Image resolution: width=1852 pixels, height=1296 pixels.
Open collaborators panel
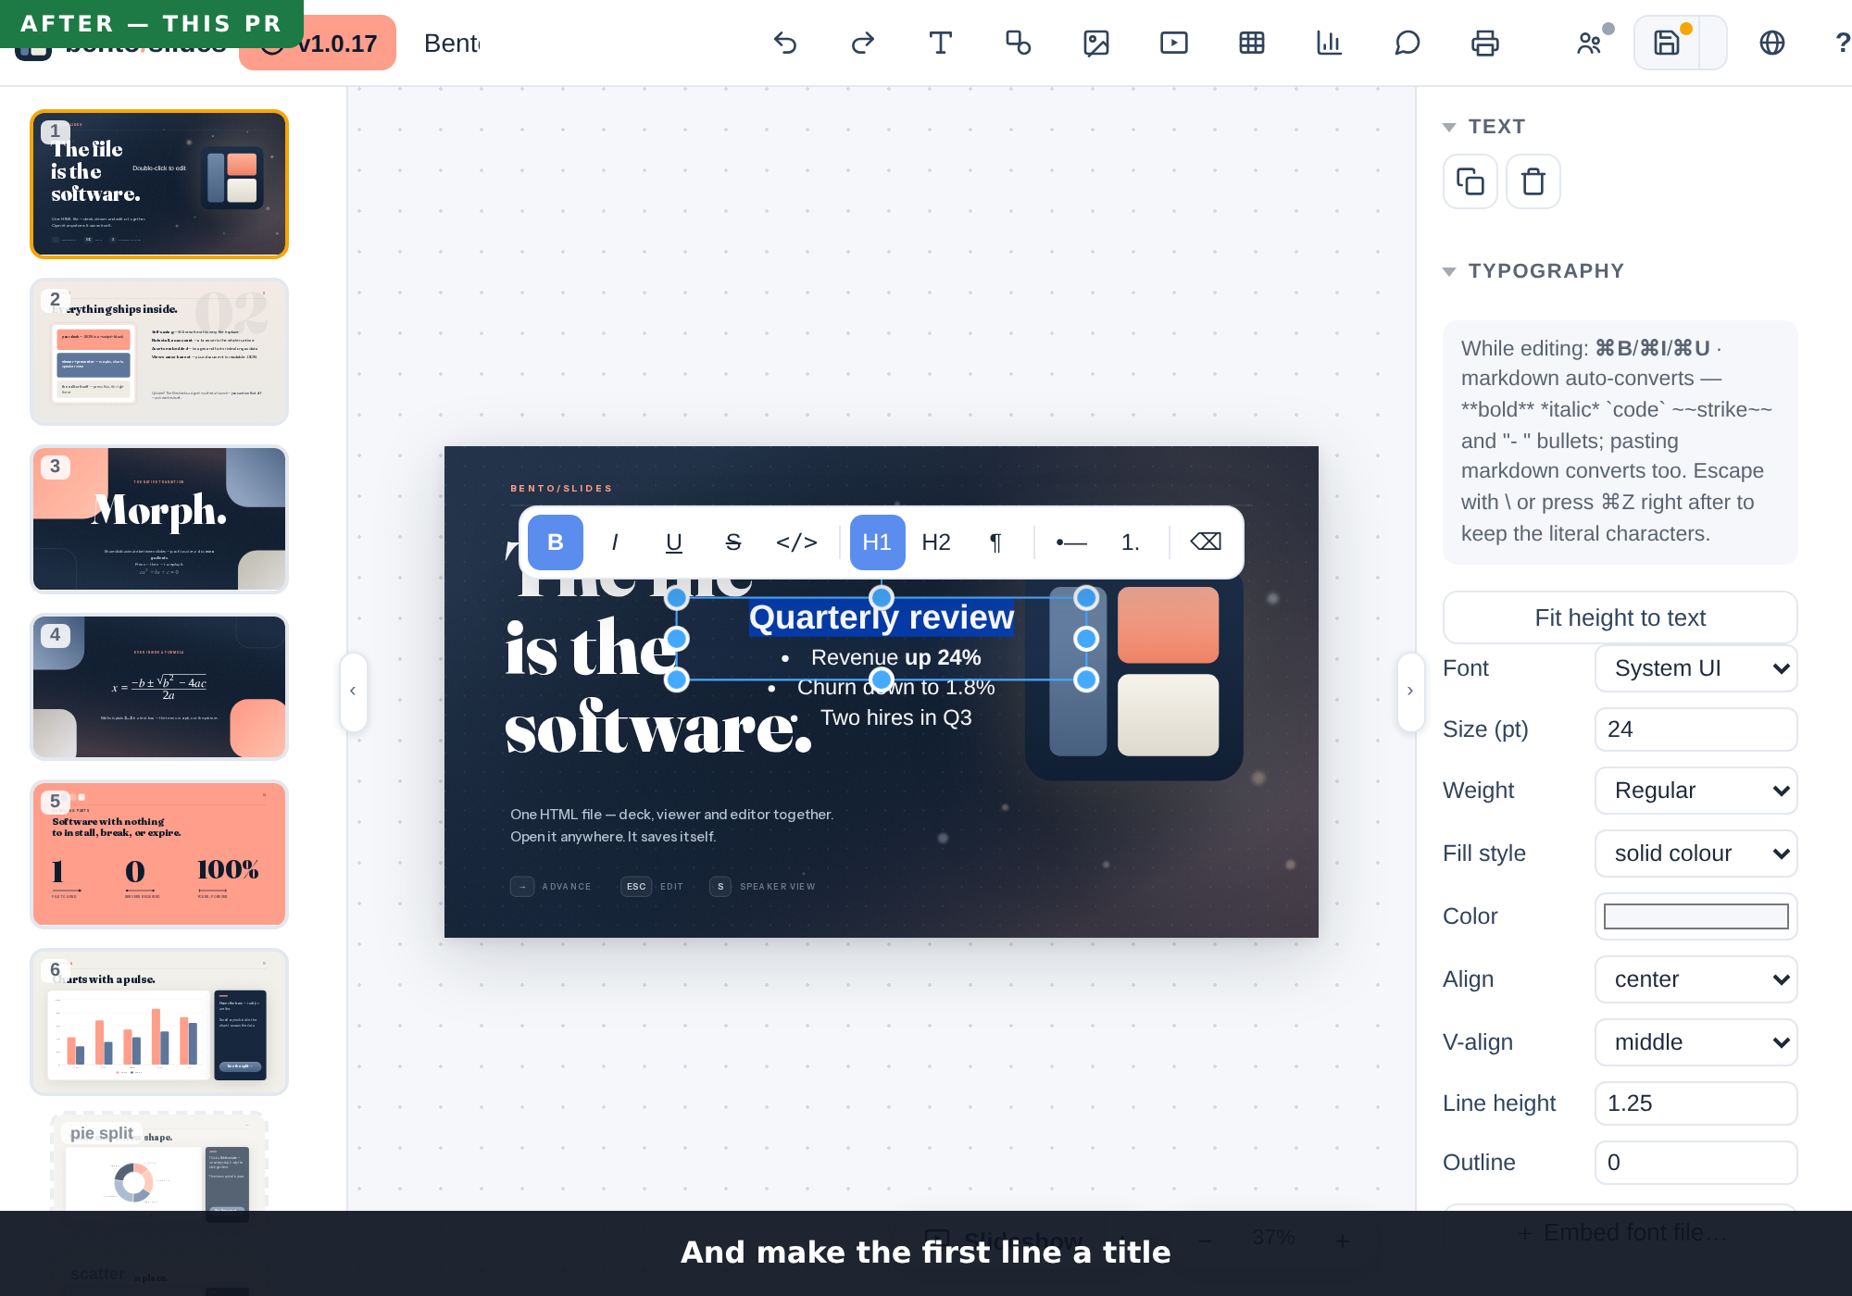[1590, 44]
